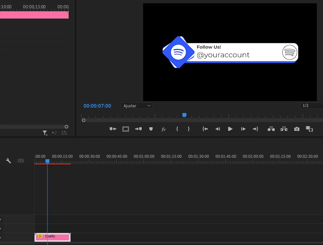Click the Program monitor zoom scroll bar handle
The image size is (323, 245).
(84, 120)
